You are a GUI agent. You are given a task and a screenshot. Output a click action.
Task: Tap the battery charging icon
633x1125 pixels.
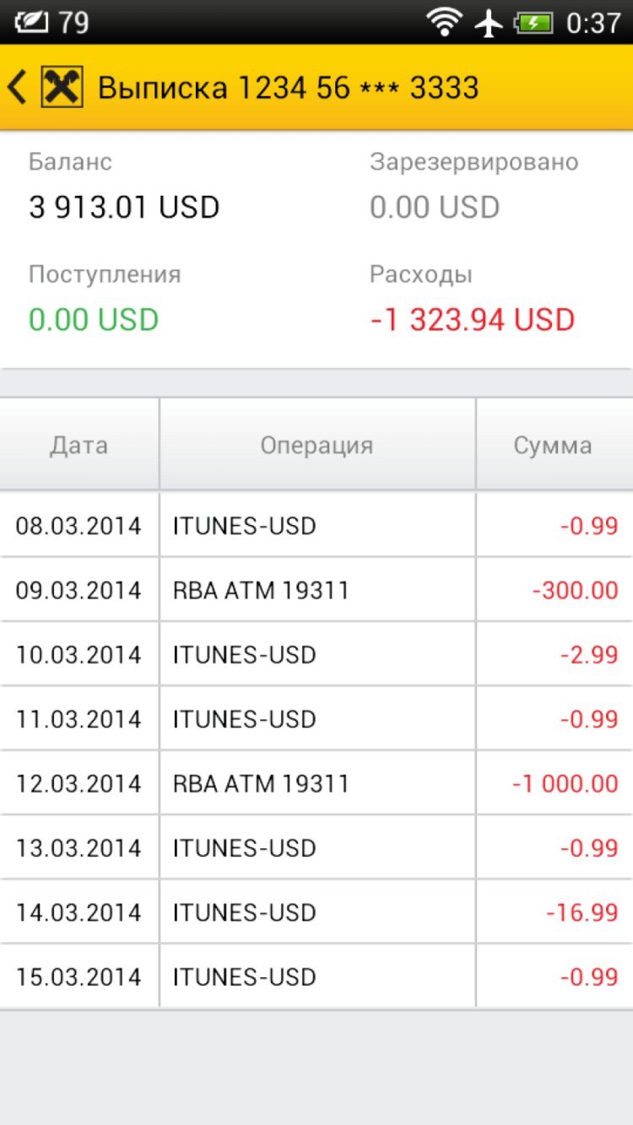click(533, 22)
